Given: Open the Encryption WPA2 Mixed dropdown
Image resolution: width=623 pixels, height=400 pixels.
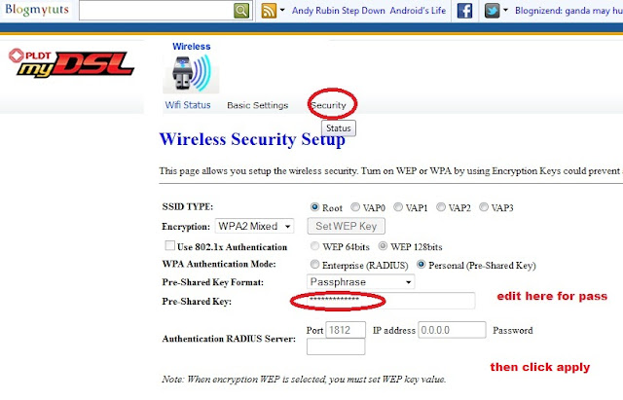Looking at the screenshot, I should click(254, 227).
